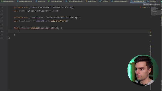Switch editor to Code view
The width and height of the screenshot is (162, 91).
(x=146, y=4)
